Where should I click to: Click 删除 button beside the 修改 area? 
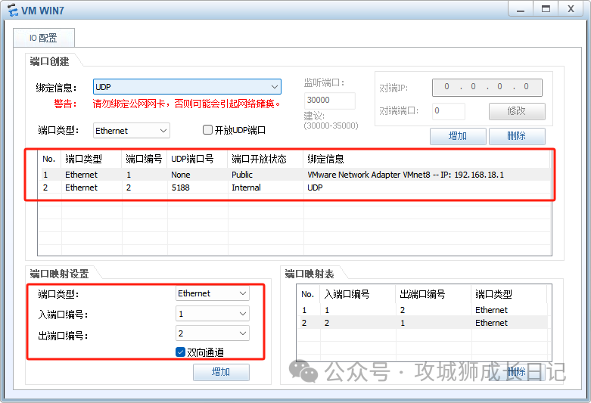(x=517, y=136)
